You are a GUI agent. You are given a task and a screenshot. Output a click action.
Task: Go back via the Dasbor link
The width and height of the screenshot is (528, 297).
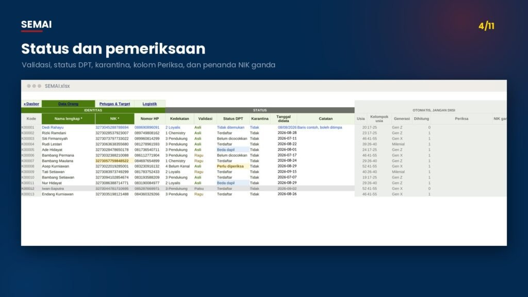(31, 104)
